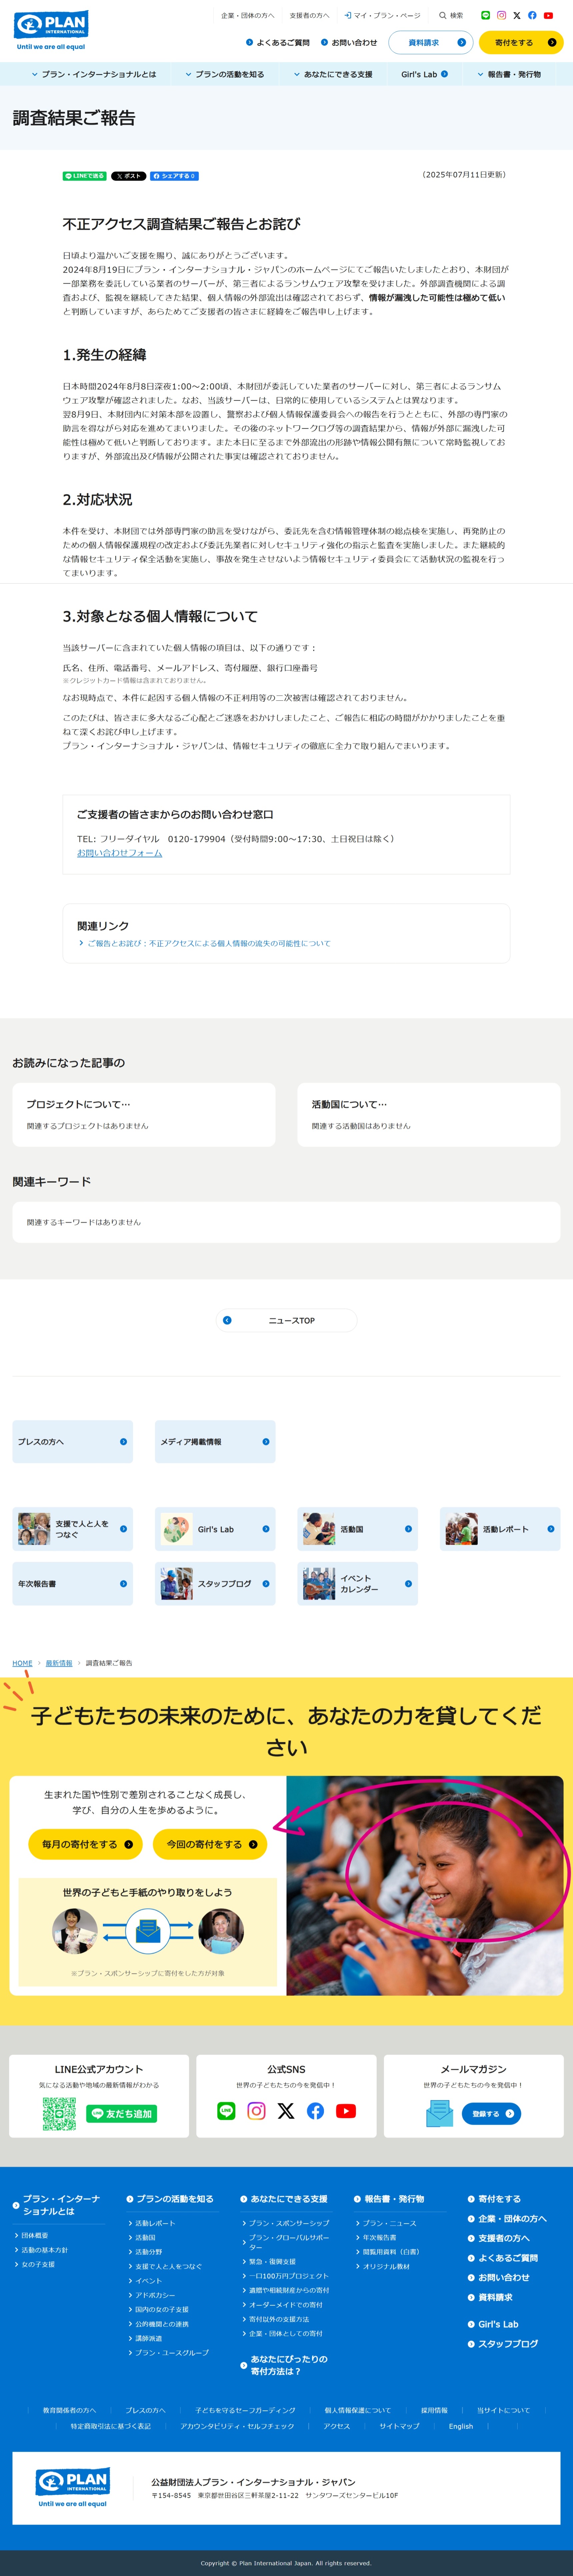This screenshot has height=2576, width=573.
Task: Open the イベントカレンダー card
Action: [x=357, y=1584]
